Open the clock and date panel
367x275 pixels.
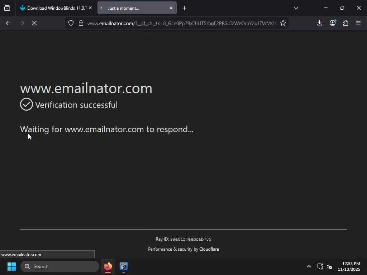tap(349, 266)
